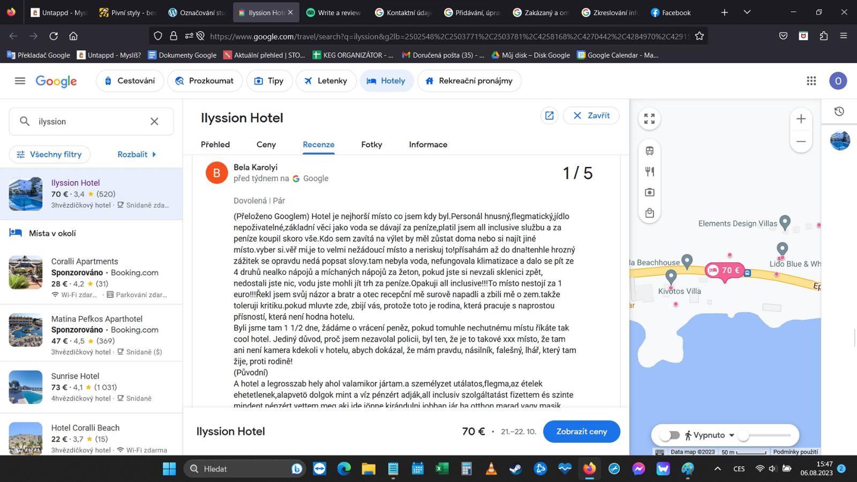Open the Google main menu hamburger

[20, 81]
